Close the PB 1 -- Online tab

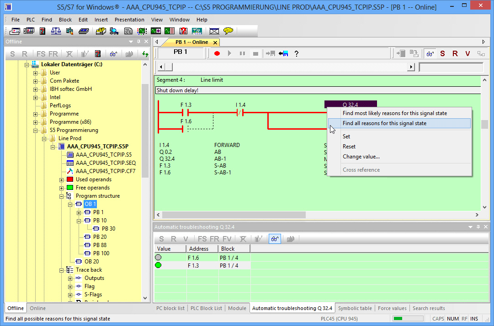[x=215, y=42]
